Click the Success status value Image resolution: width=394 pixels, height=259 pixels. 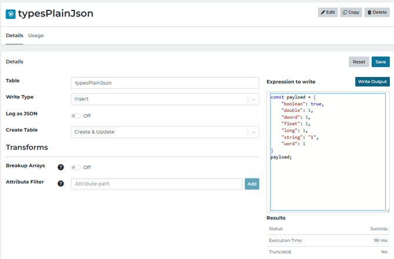tap(379, 228)
